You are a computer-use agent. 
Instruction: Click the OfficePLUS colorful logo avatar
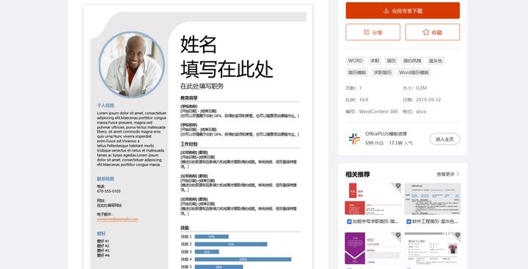[354, 139]
